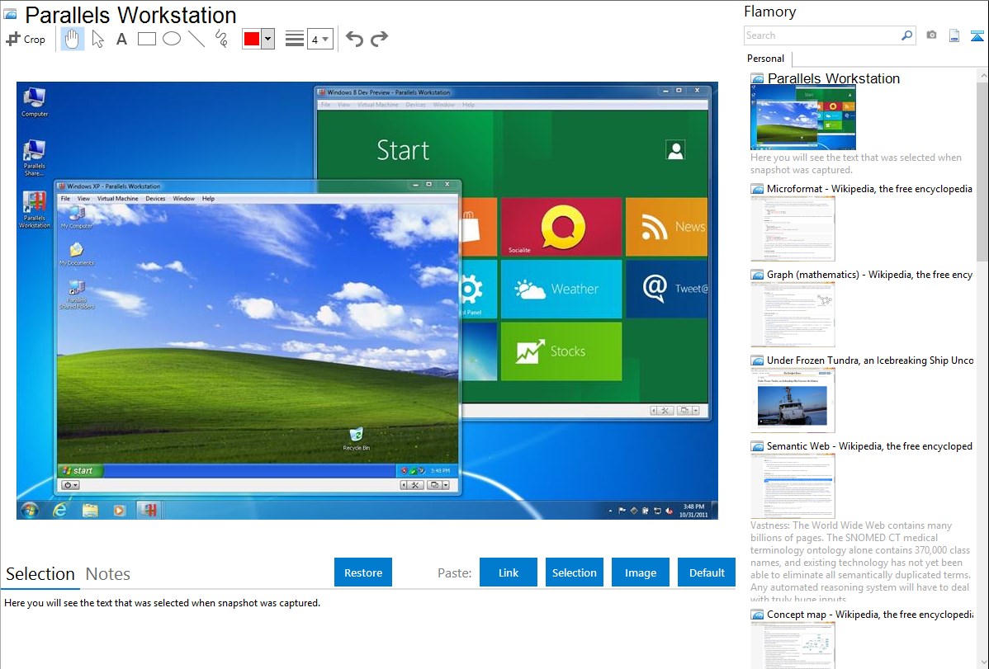989x669 pixels.
Task: Open the color picker dropdown arrow
Action: click(x=268, y=39)
